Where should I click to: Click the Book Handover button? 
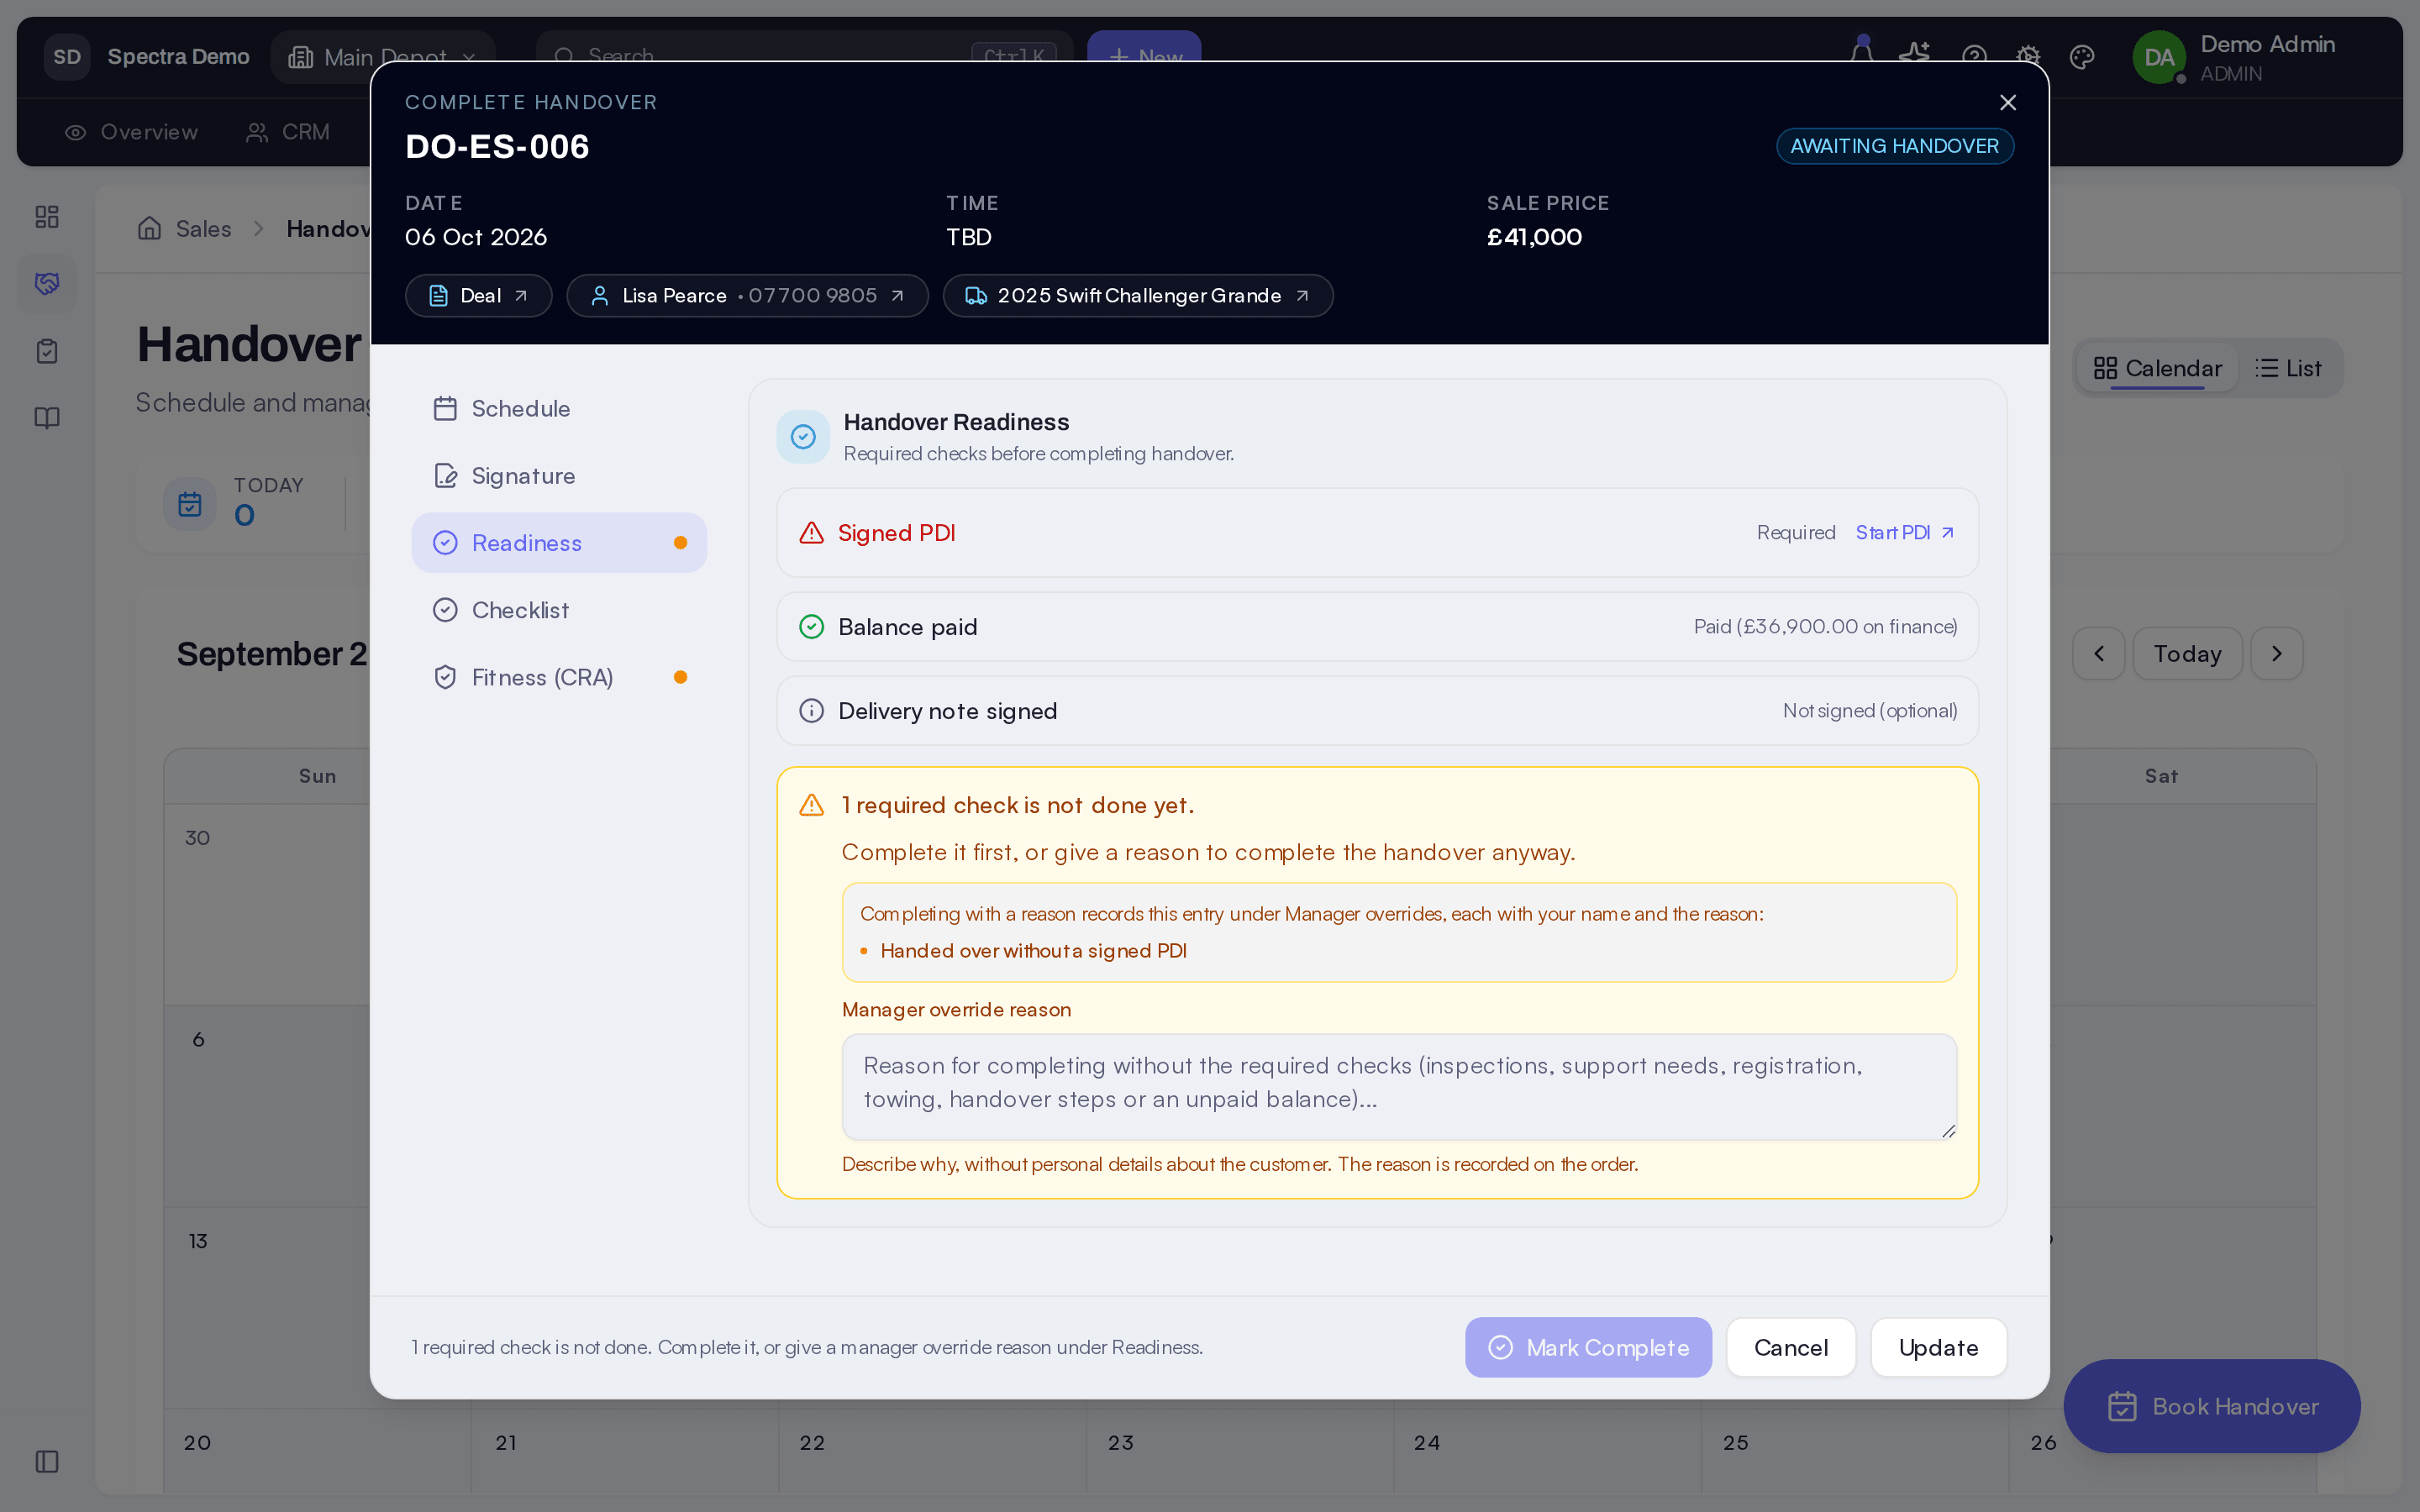pos(2211,1405)
